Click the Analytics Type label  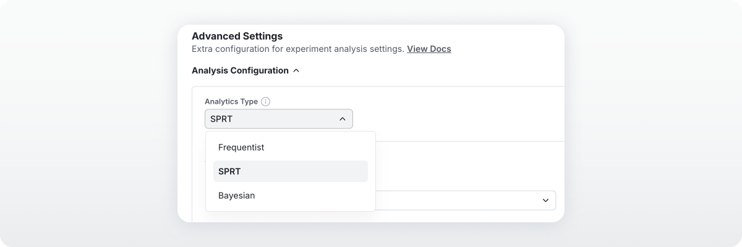point(231,102)
